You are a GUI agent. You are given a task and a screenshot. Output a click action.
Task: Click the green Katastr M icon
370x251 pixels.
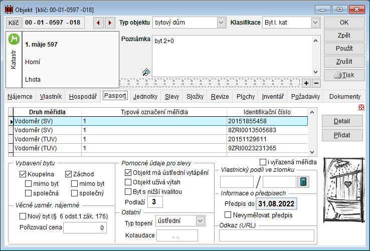coord(15,39)
